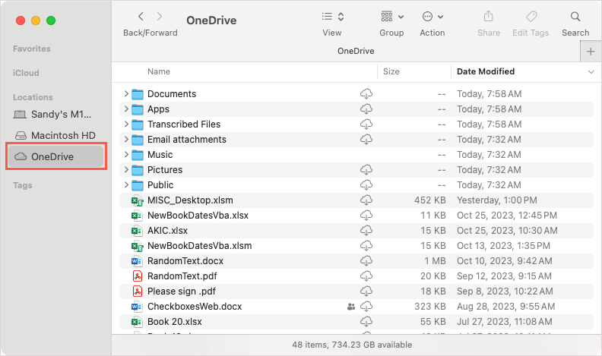The width and height of the screenshot is (602, 356).
Task: Expand the Music folder
Action: coord(126,154)
